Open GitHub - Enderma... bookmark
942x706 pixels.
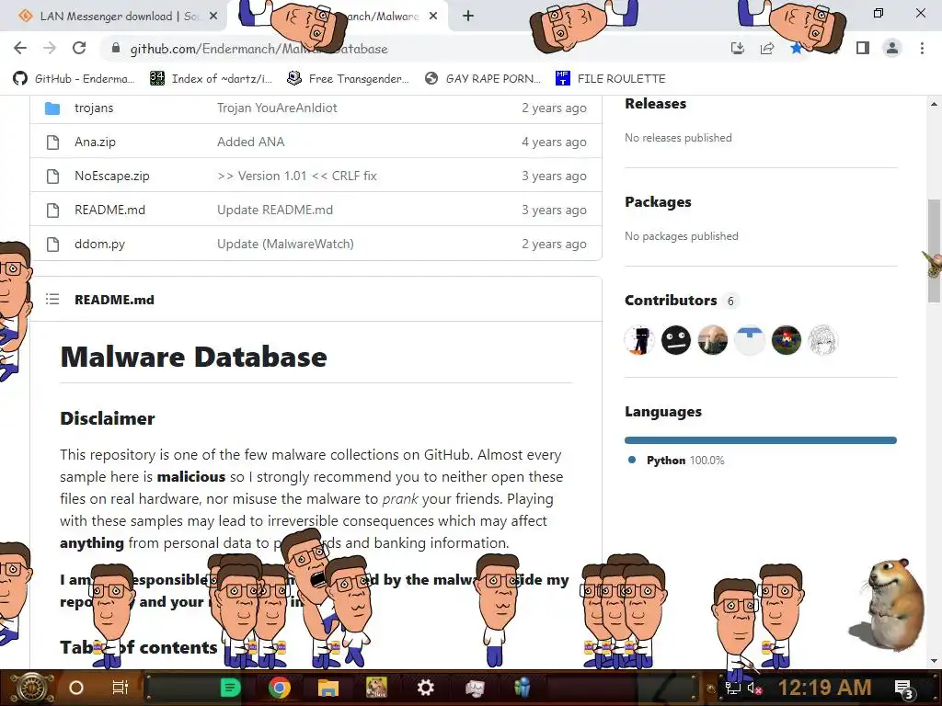tap(74, 79)
